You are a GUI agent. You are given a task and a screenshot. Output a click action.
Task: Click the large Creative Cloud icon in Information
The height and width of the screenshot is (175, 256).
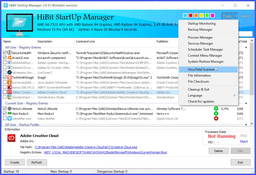coord(12,138)
